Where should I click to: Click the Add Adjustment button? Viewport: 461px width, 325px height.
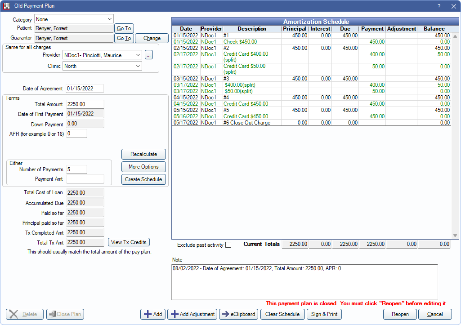click(x=192, y=314)
